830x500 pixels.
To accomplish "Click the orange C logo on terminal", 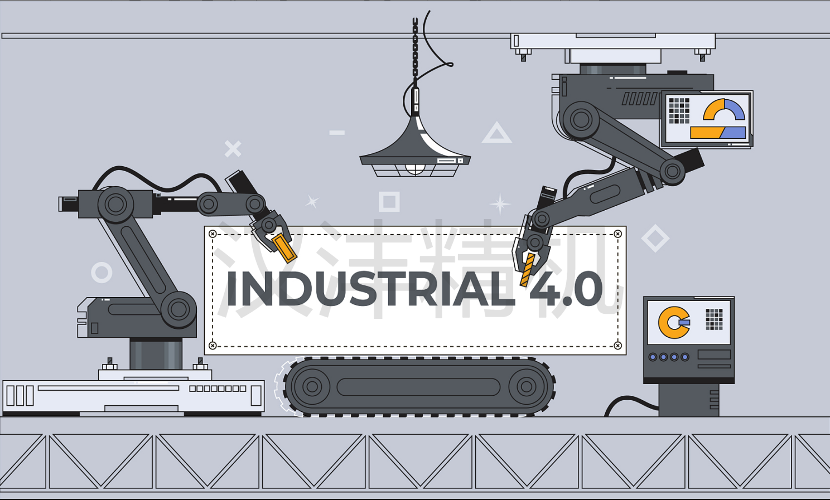I will [x=673, y=322].
